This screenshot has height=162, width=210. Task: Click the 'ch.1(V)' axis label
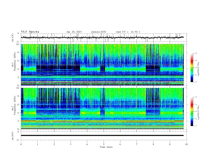(x=13, y=38)
